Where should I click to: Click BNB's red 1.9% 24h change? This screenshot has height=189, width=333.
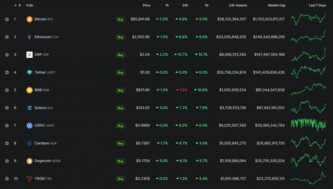click(x=182, y=90)
